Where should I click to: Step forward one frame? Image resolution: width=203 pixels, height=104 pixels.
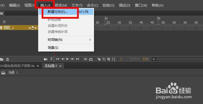point(72,59)
